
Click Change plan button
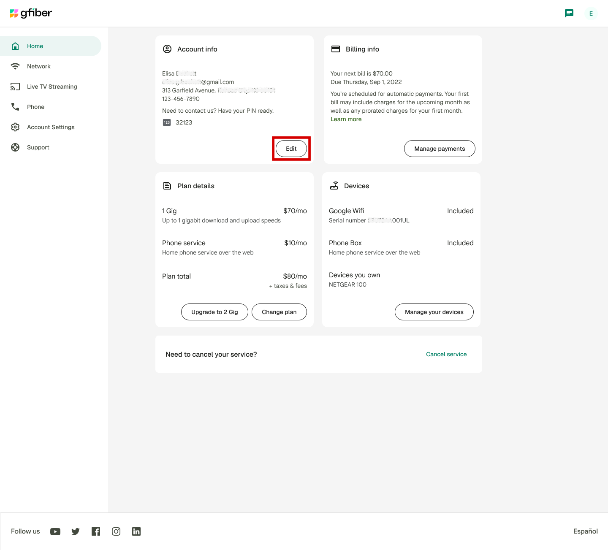[x=279, y=312]
